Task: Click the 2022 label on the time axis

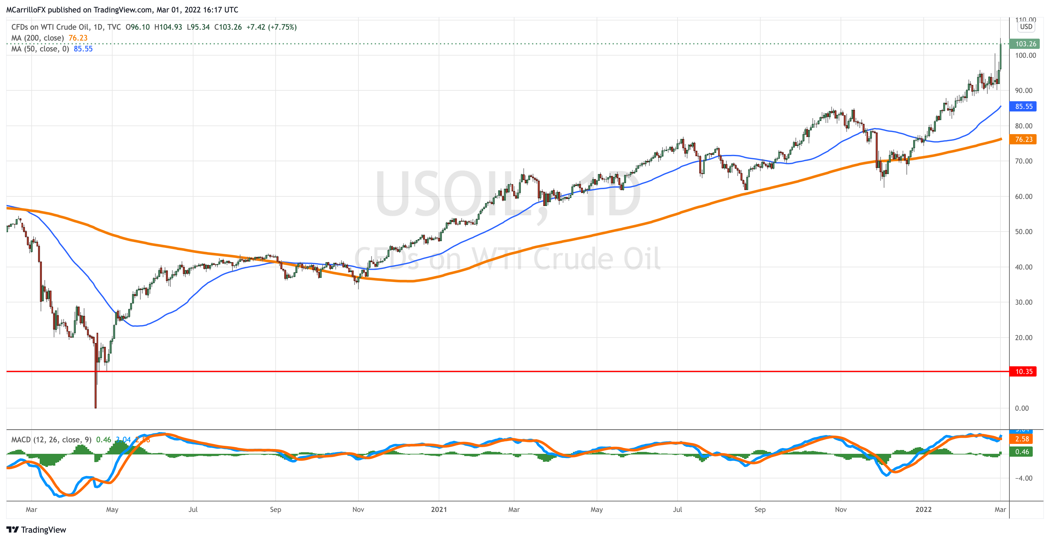Action: [x=923, y=510]
